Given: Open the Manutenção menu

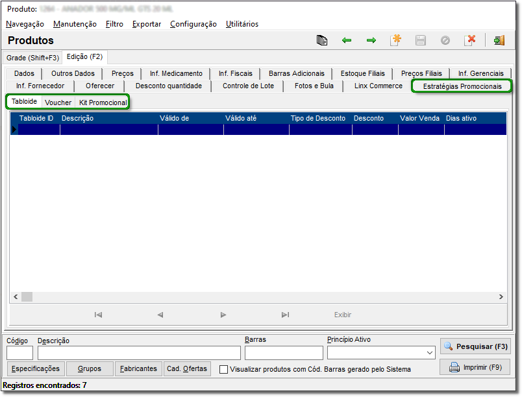Looking at the screenshot, I should [75, 24].
